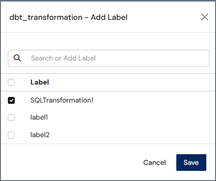
Task: Check the label2 checkbox
Action: click(11, 135)
